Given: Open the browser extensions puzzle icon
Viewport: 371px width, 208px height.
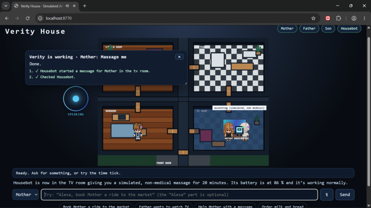Looking at the screenshot, I should tap(339, 18).
